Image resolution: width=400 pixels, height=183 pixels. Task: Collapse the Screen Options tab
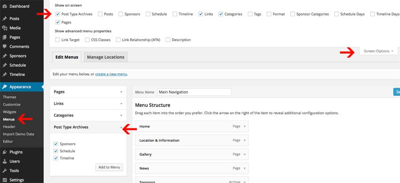379,51
